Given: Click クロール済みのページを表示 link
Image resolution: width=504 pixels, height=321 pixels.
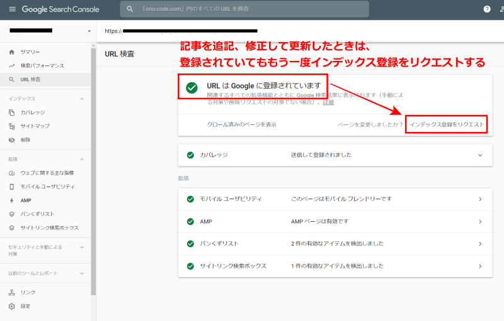Looking at the screenshot, I should (241, 124).
